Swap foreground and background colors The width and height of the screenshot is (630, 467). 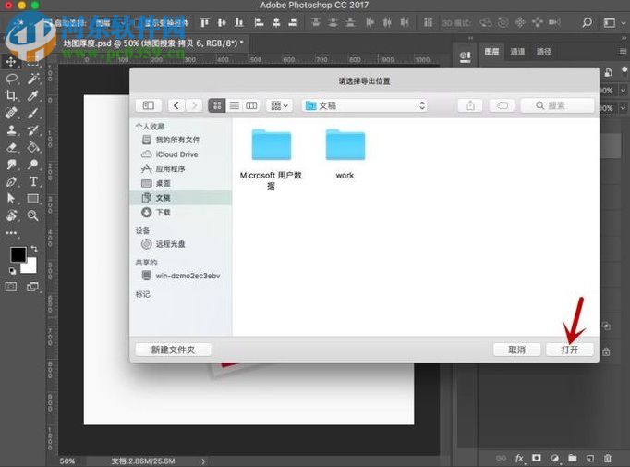[34, 249]
